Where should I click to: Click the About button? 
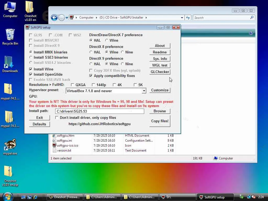coord(160,46)
